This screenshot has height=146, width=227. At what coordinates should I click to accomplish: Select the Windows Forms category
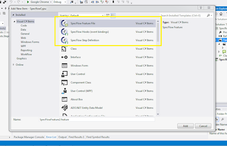click(x=30, y=42)
